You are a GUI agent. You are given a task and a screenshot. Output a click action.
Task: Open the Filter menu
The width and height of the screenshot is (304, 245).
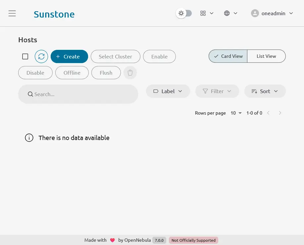(217, 91)
